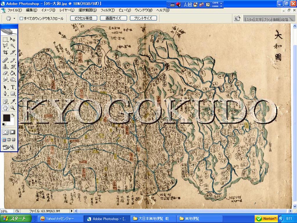
Task: Enable scroll all windows checkbox
Action: tap(21, 18)
